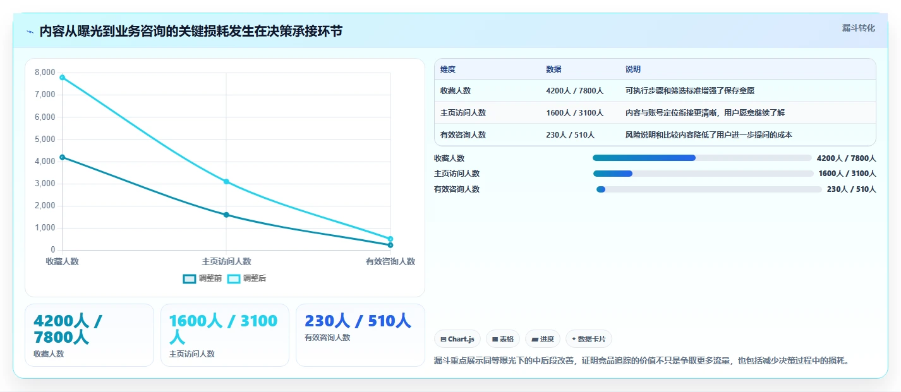This screenshot has height=392, width=901.
Task: Click the 8,000 y-axis label
Action: point(45,73)
